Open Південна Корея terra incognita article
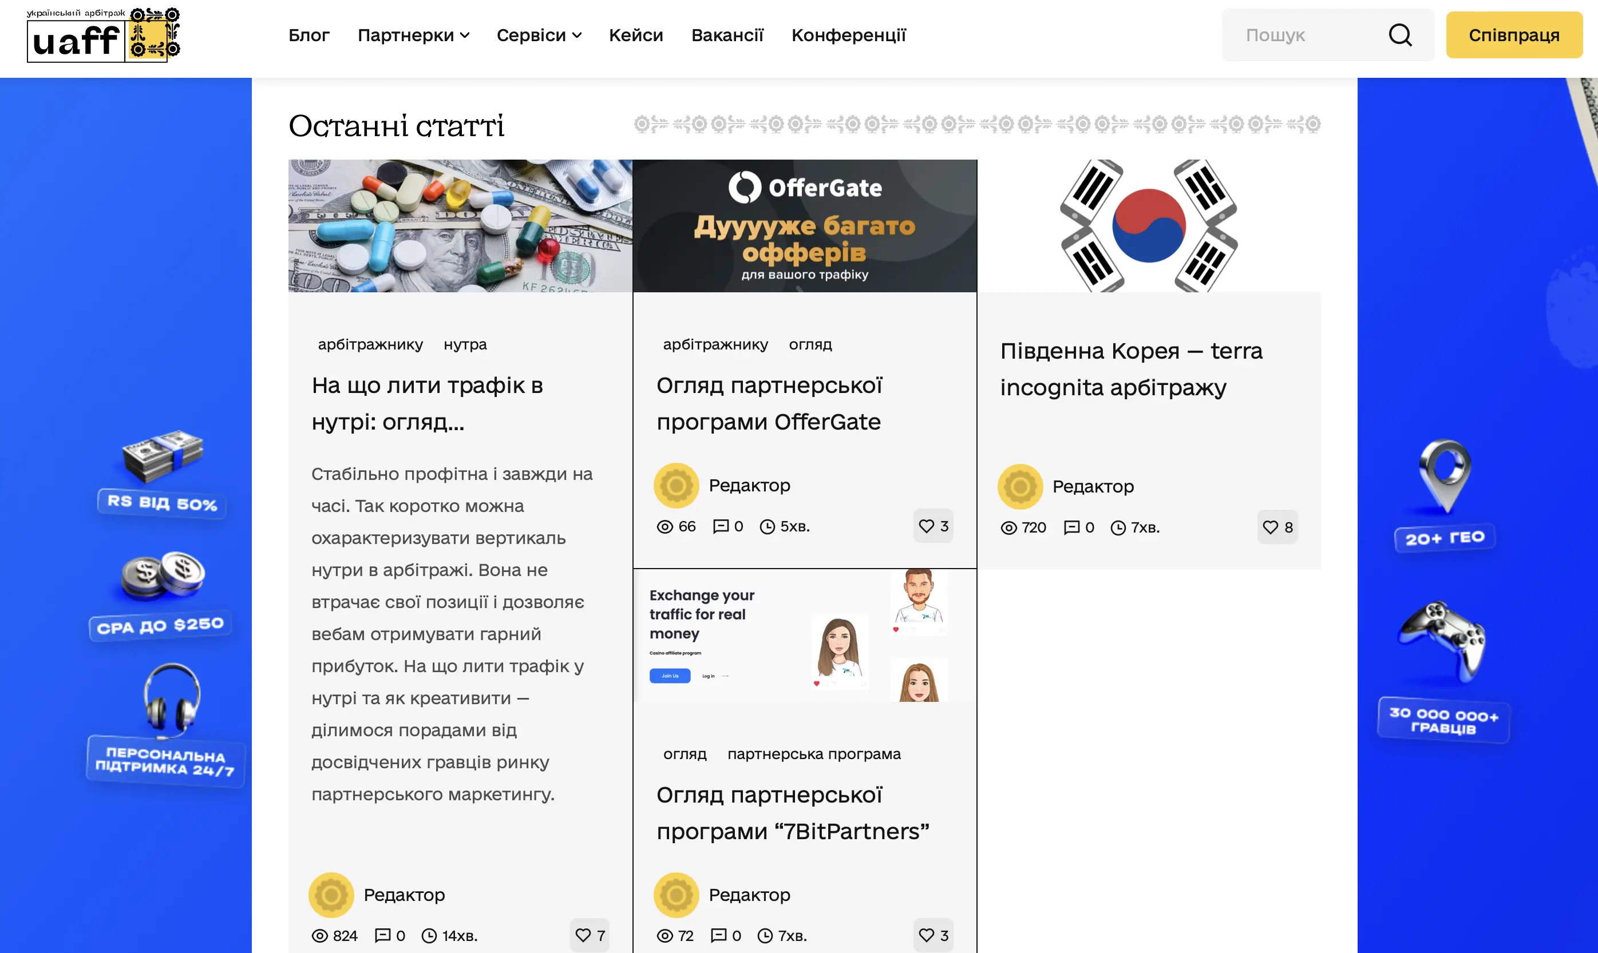1598x953 pixels. coord(1131,368)
